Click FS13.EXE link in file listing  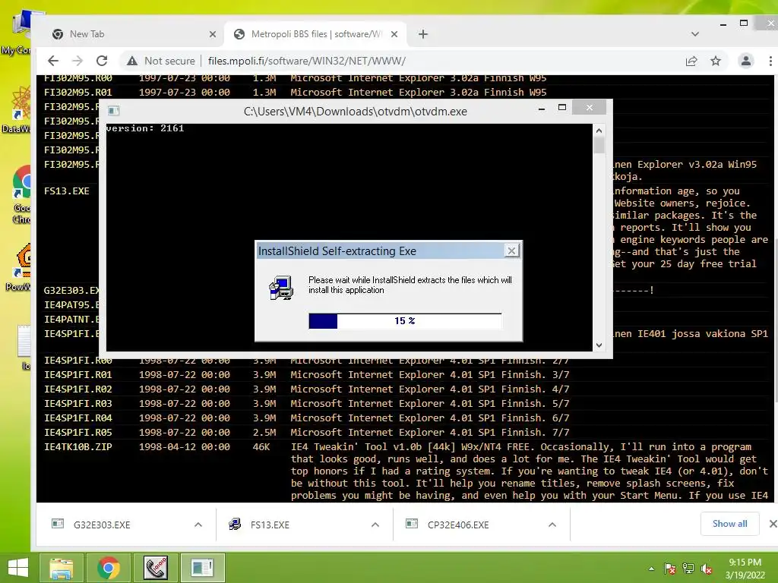(x=67, y=191)
